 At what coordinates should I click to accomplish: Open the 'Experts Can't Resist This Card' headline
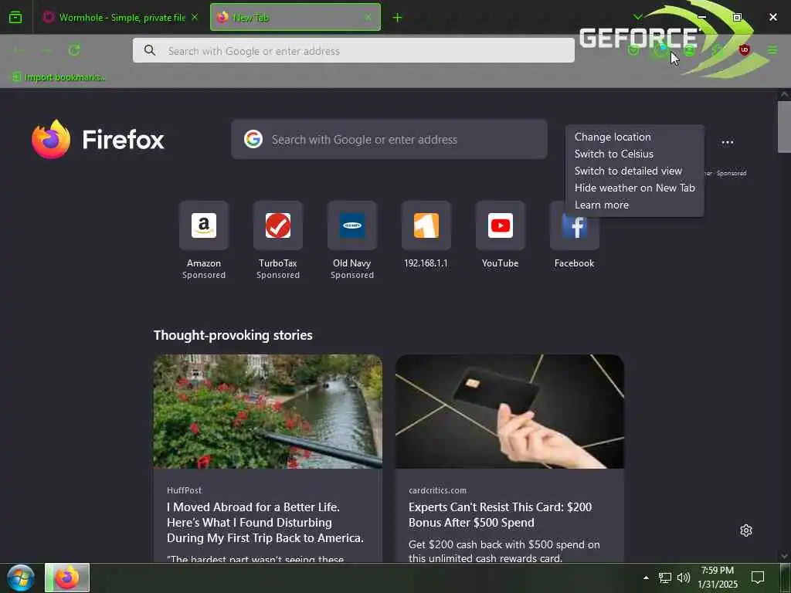[500, 514]
